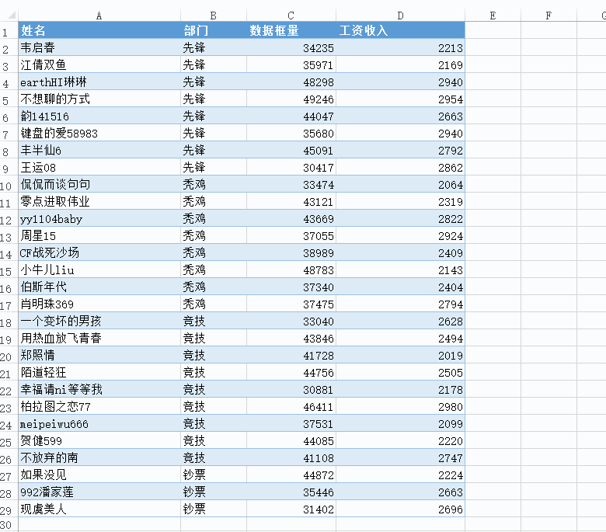606x532 pixels.
Task: Select cell containing 如果没见
Action: point(99,474)
